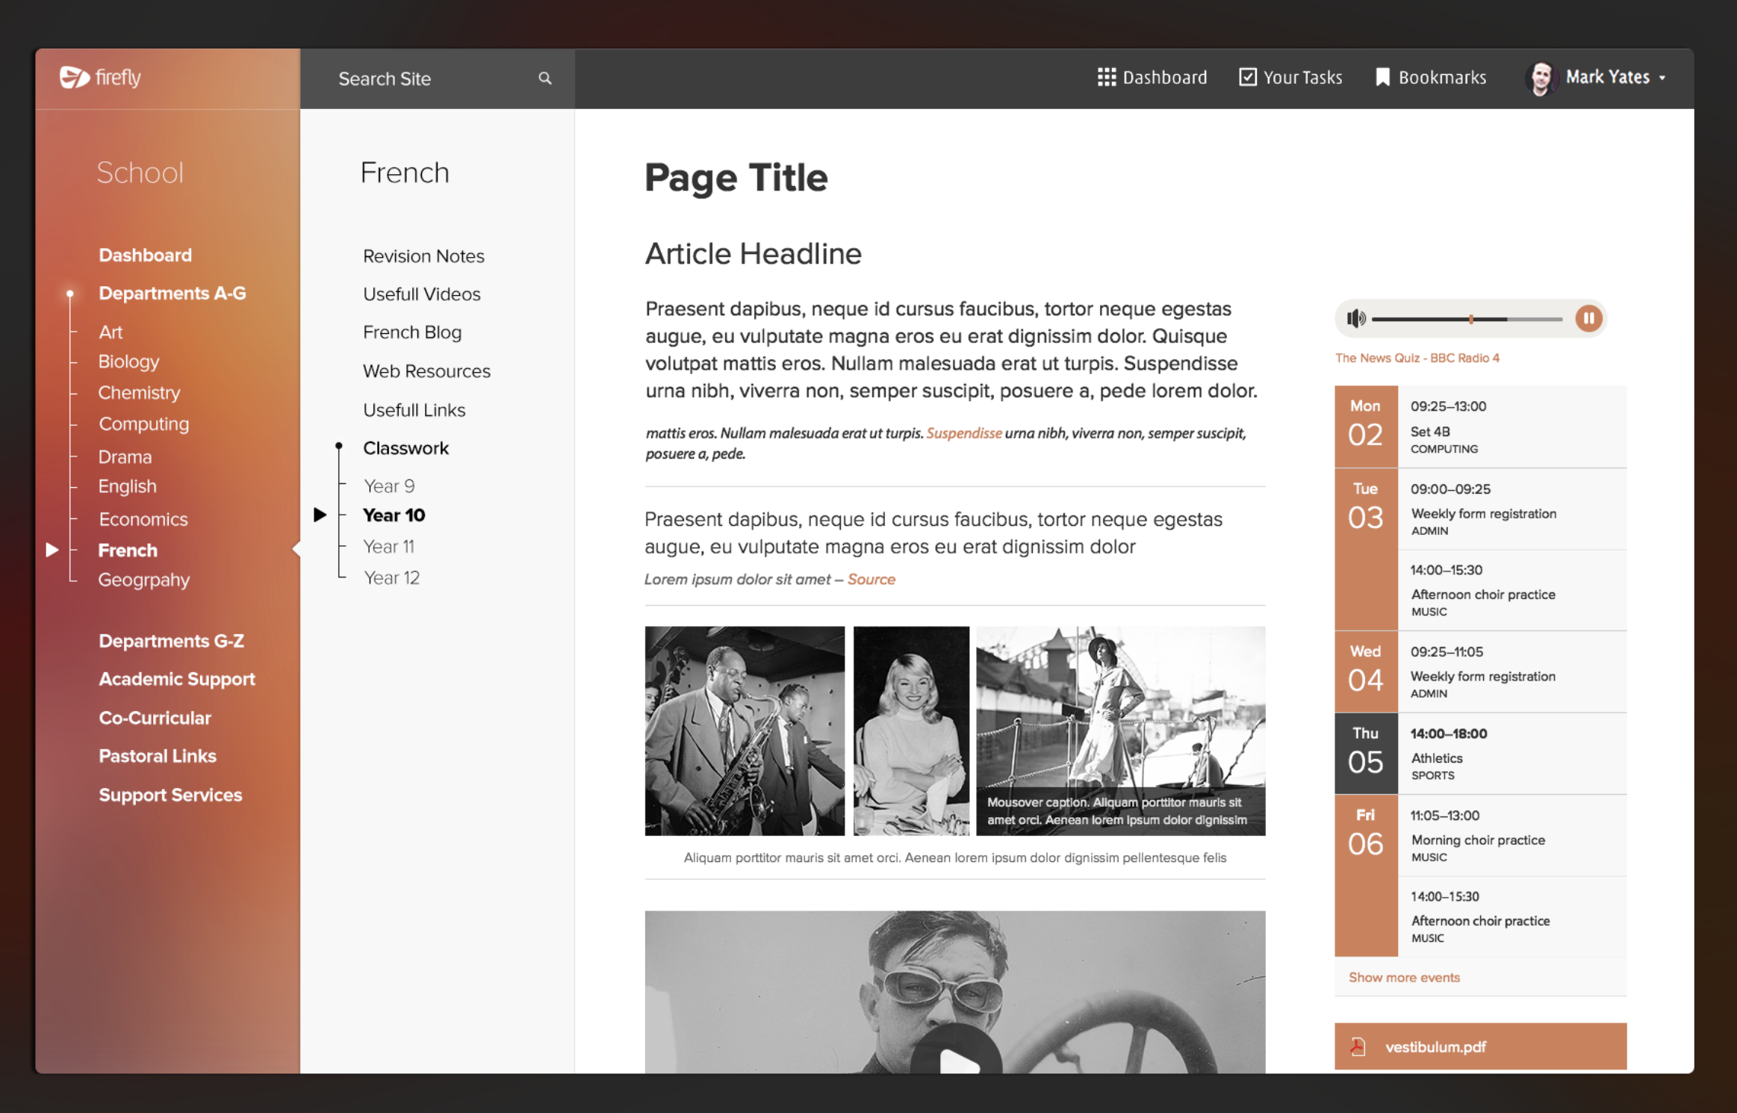Viewport: 1737px width, 1113px height.
Task: Click the Bookmarks ribbon icon
Action: pos(1382,77)
